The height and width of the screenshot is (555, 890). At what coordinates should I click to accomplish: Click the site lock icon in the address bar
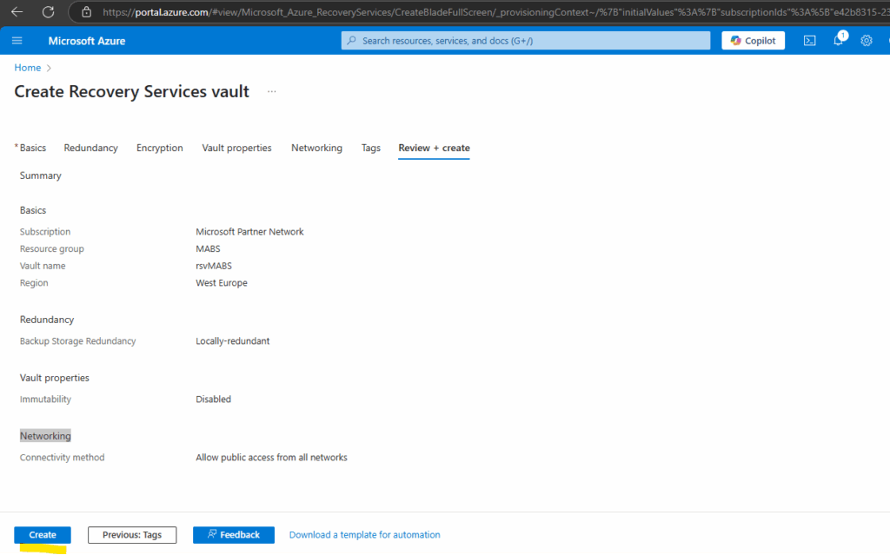[86, 12]
